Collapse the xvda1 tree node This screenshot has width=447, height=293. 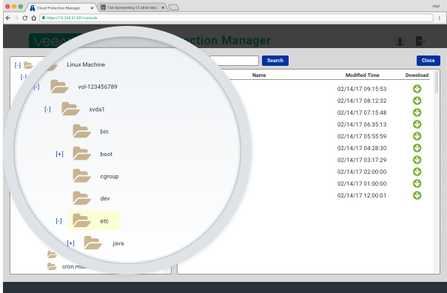(x=47, y=110)
